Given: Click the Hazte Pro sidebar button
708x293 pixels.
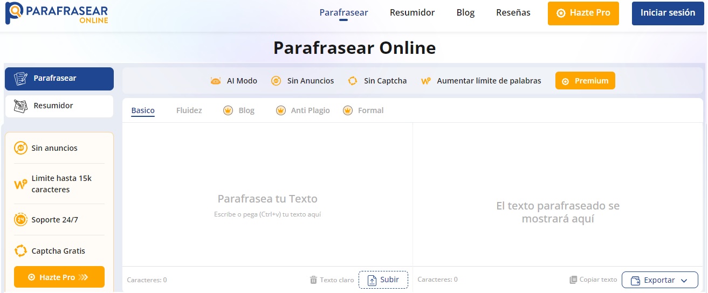Looking at the screenshot, I should [59, 277].
